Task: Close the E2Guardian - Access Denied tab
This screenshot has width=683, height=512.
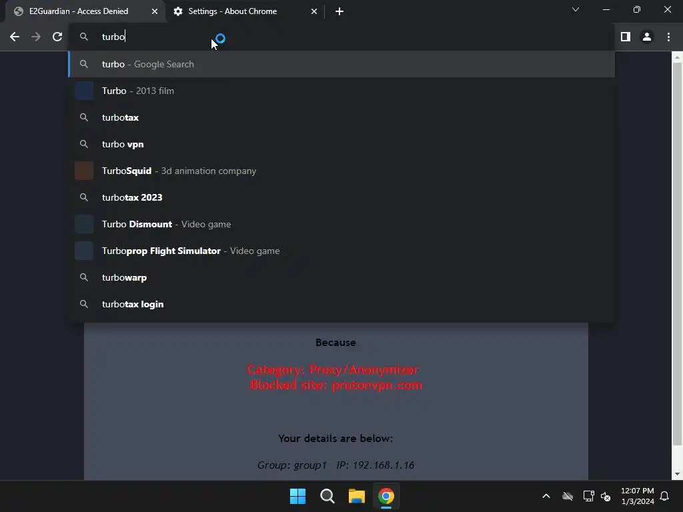Action: pyautogui.click(x=155, y=11)
